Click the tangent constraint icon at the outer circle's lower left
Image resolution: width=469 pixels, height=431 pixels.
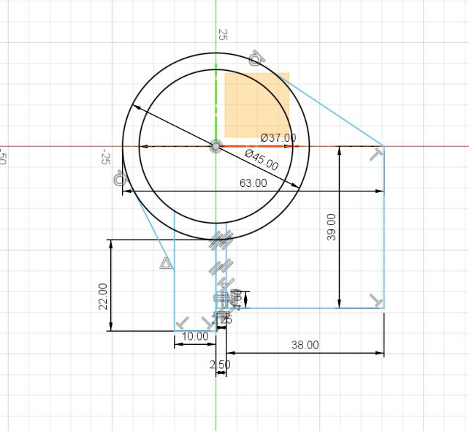pyautogui.click(x=121, y=178)
